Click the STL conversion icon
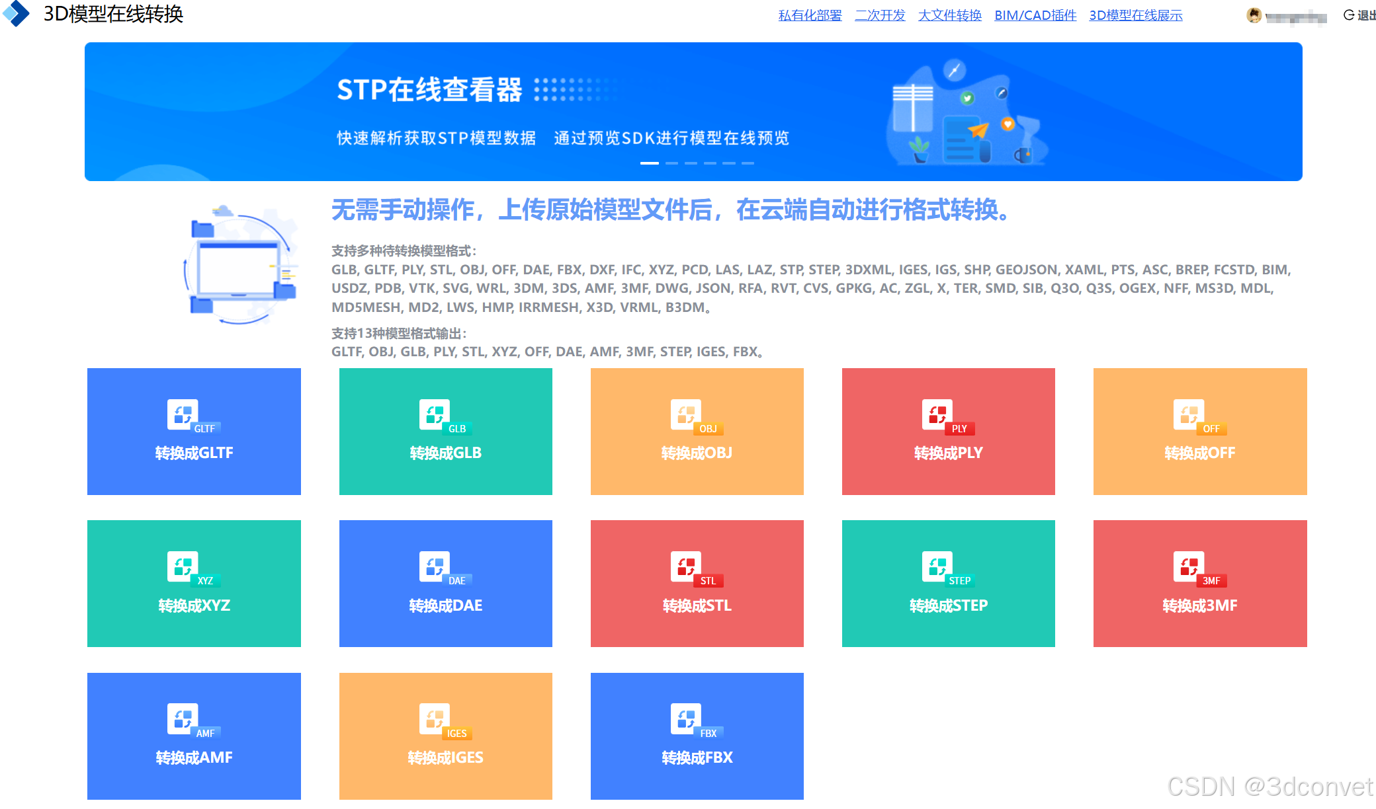 686,567
